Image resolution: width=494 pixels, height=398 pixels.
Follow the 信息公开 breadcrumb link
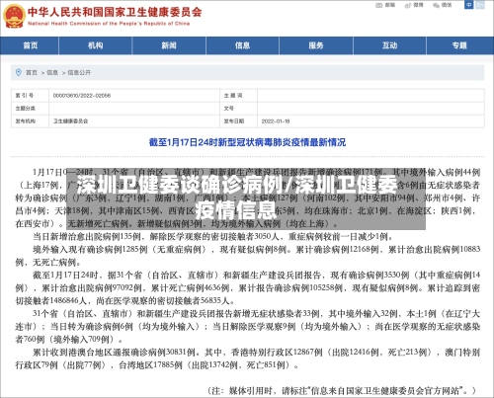(79, 72)
